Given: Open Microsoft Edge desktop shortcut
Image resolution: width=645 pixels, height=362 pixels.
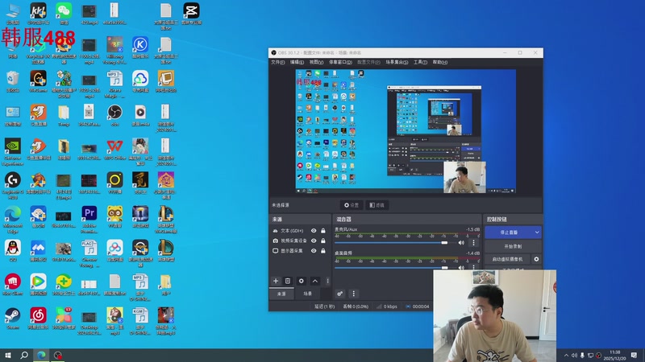Looking at the screenshot, I should pyautogui.click(x=13, y=219).
